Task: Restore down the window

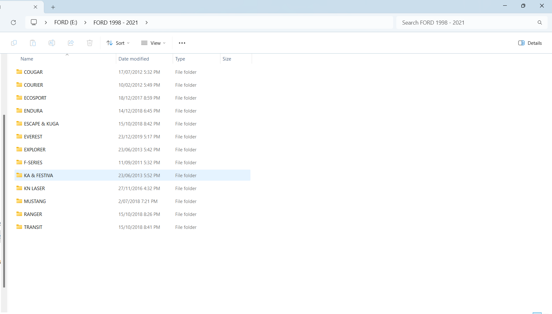Action: coord(523,6)
